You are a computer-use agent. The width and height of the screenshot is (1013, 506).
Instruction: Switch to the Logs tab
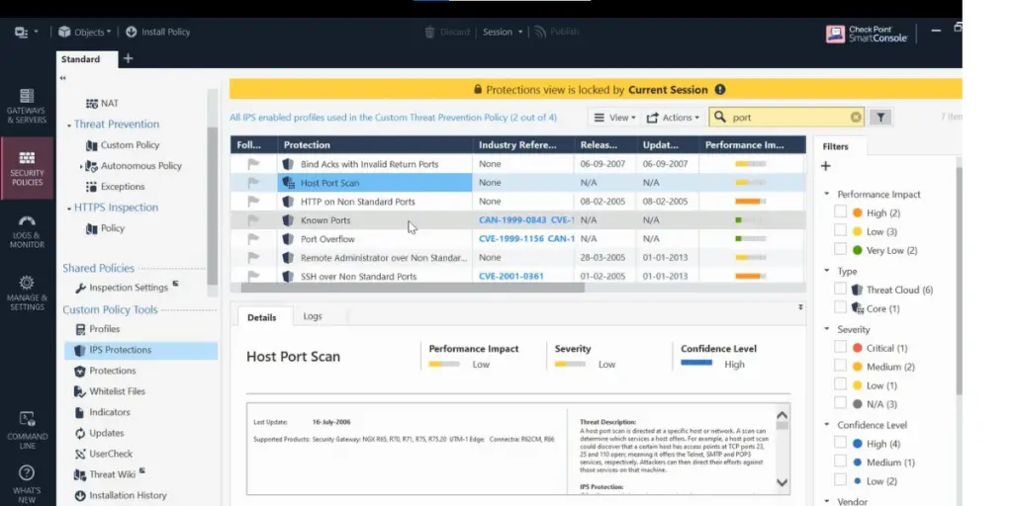pos(312,316)
